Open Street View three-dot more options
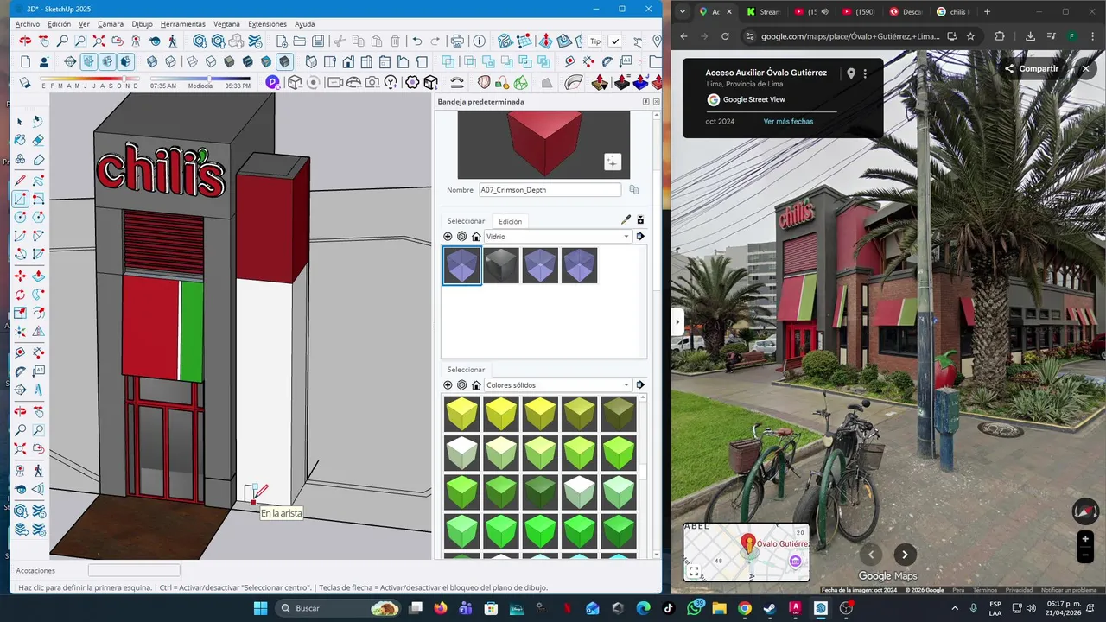Image resolution: width=1106 pixels, height=622 pixels. 865,74
